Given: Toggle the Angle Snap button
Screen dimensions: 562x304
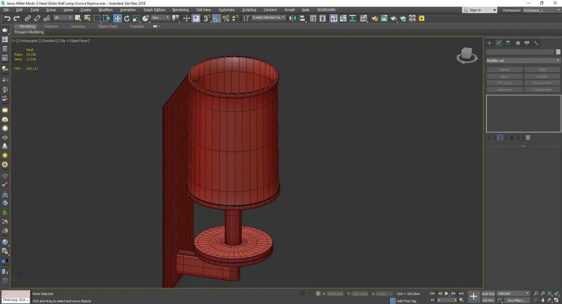Looking at the screenshot, I should click(216, 18).
